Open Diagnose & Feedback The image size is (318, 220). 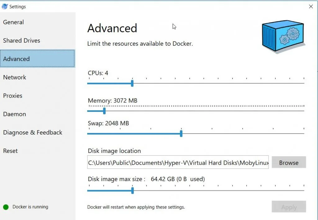33,132
